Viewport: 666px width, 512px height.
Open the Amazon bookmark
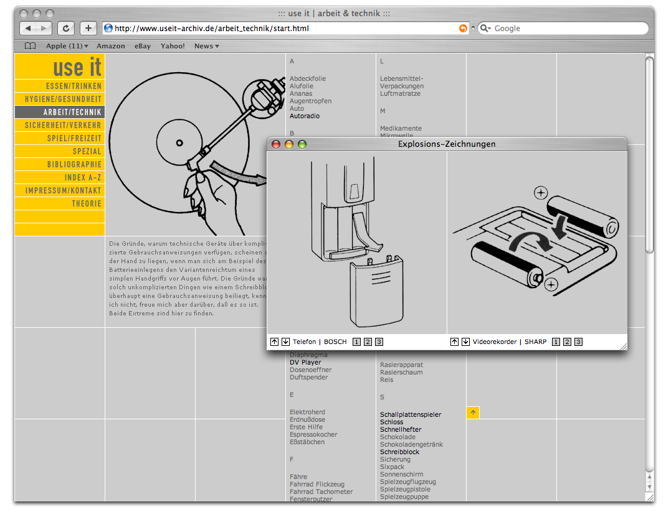coord(110,46)
